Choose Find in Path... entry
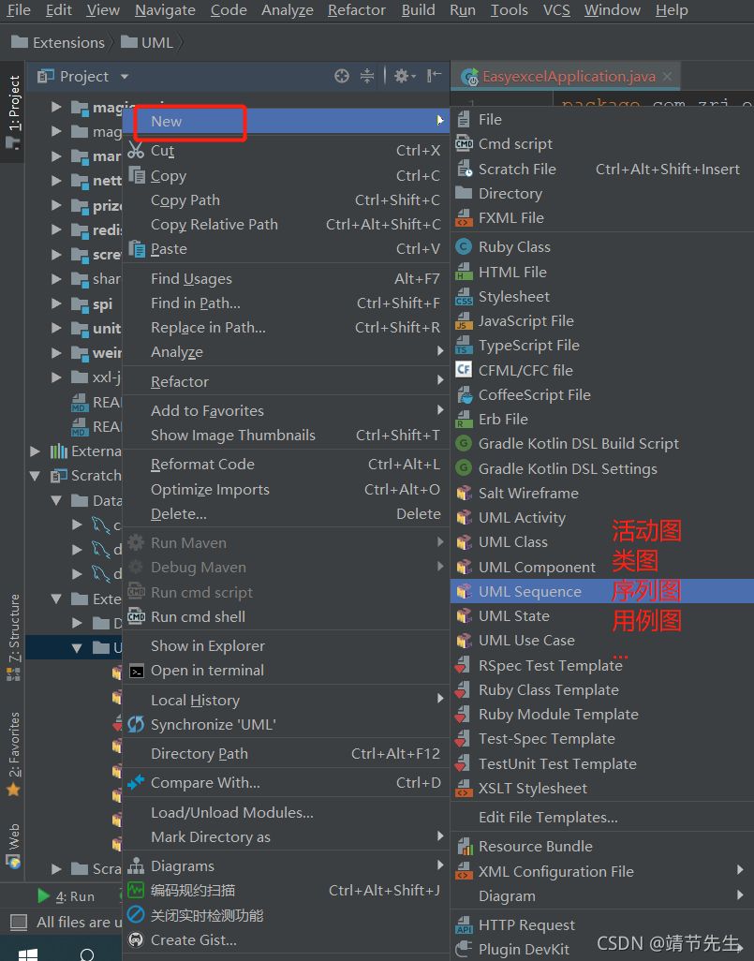 click(287, 303)
